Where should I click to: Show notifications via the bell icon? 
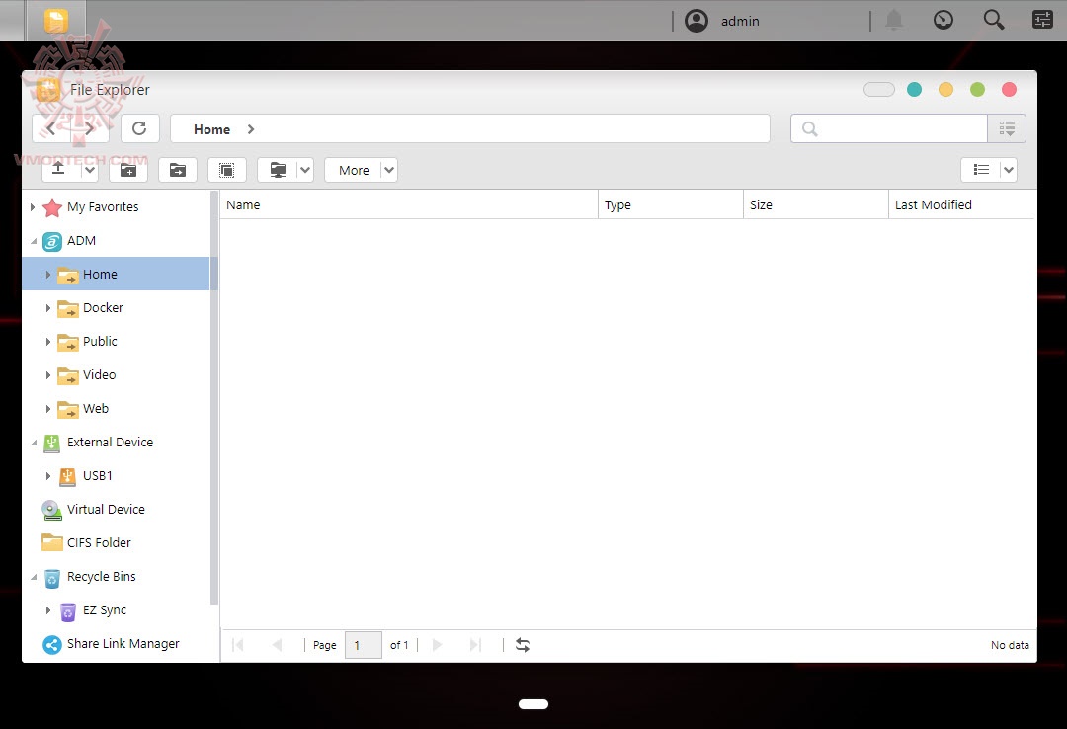tap(894, 21)
